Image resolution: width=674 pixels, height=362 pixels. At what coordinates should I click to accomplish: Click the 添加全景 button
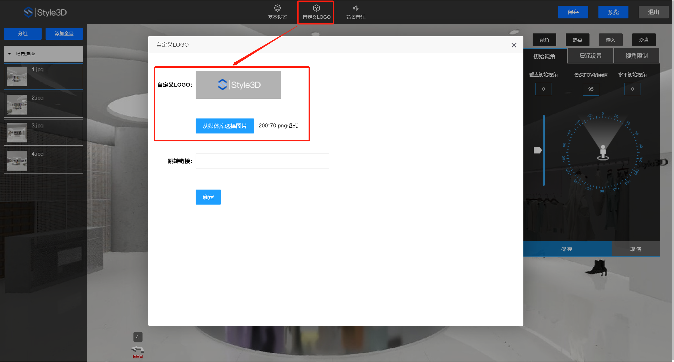point(64,34)
